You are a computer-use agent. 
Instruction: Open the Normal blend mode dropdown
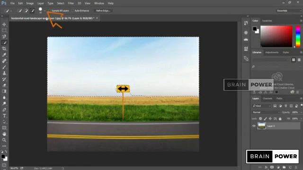266,112
